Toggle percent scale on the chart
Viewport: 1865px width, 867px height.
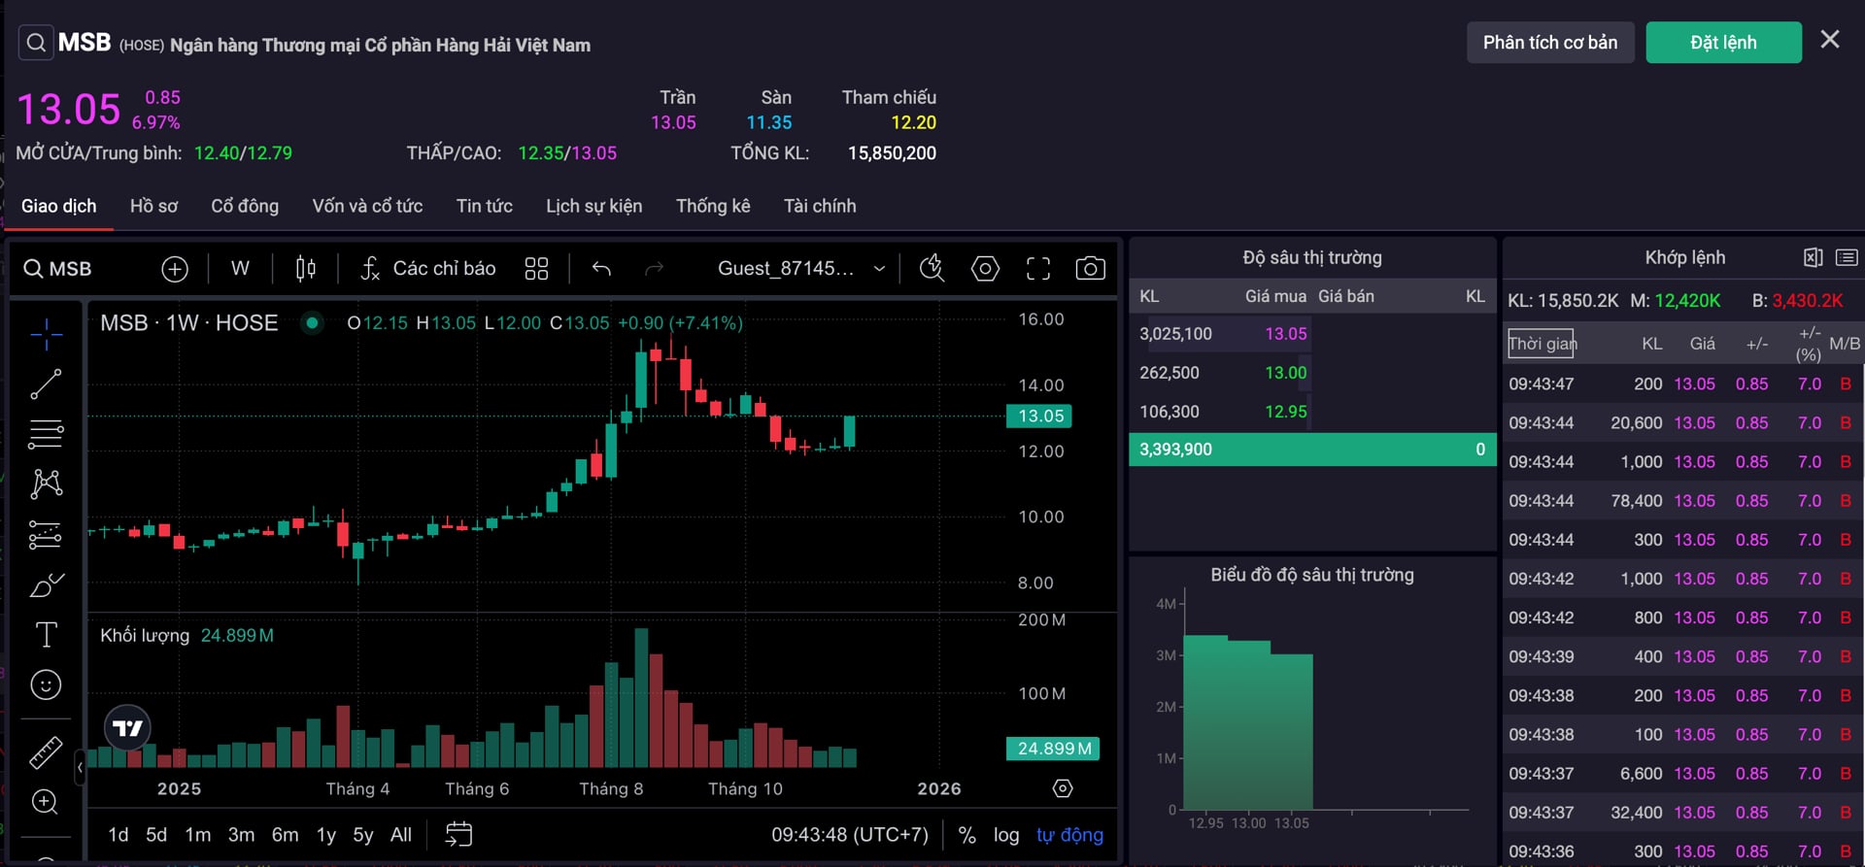pos(966,835)
